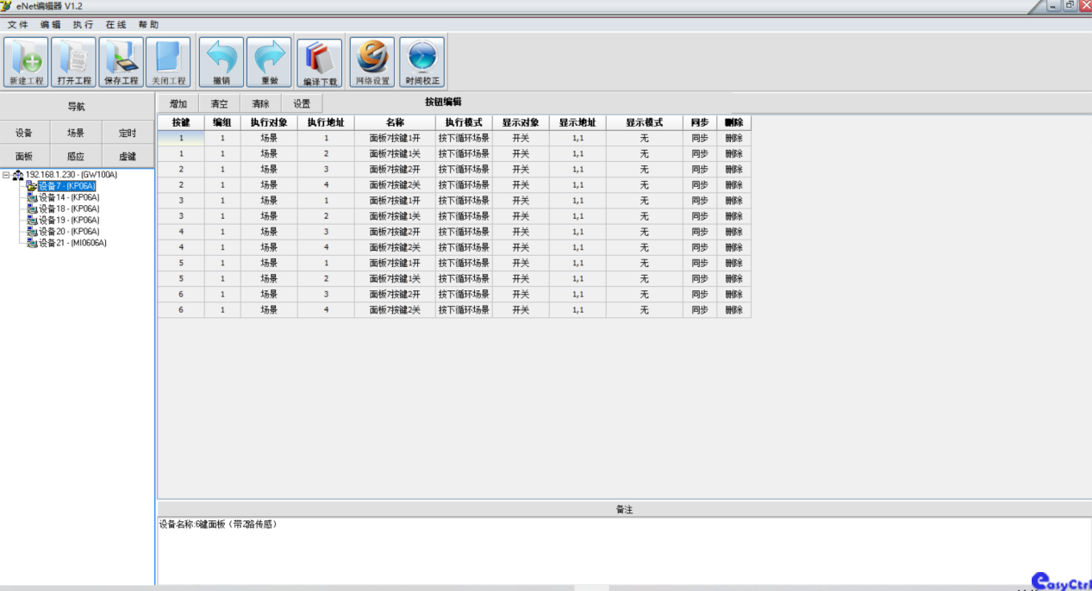The width and height of the screenshot is (1092, 591).
Task: Redo with the 重做 arrow icon
Action: 269,62
